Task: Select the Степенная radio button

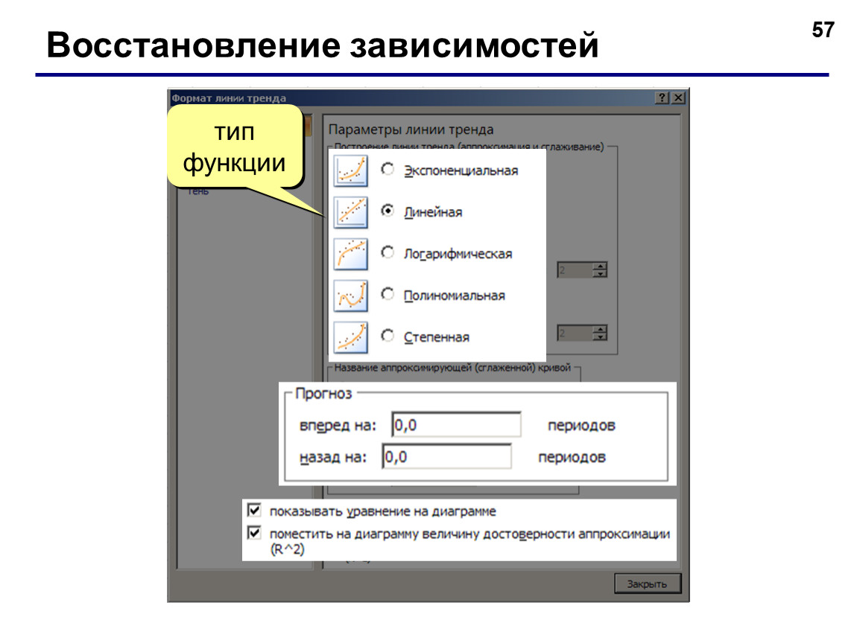Action: point(388,336)
